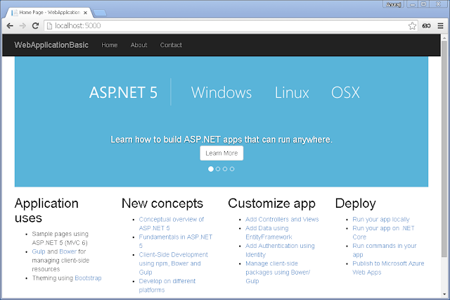Select the Home Page - WebApplication tab
This screenshot has height=300, width=450.
(x=49, y=13)
